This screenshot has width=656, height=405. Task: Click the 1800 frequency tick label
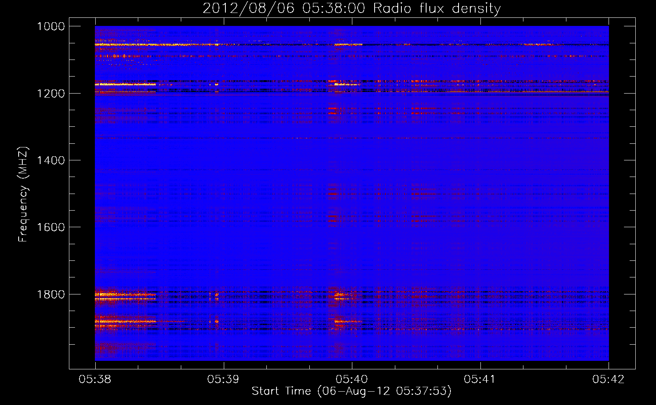click(51, 294)
